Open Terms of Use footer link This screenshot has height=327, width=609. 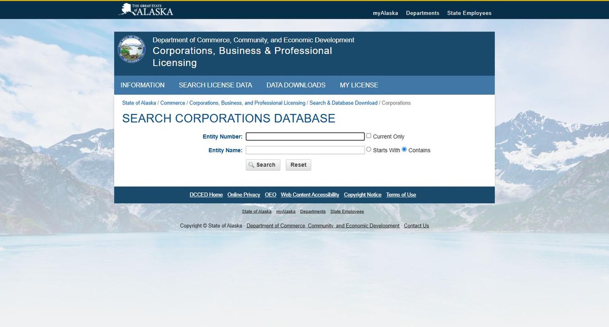401,195
